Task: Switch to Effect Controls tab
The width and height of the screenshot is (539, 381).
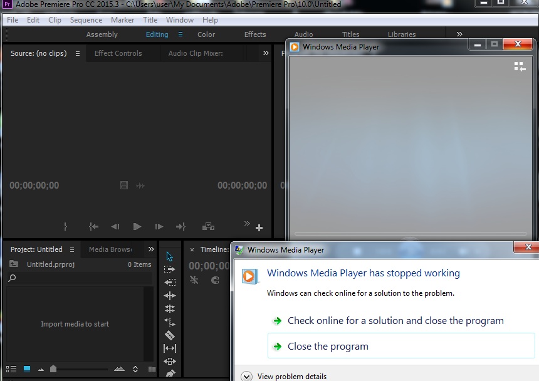Action: [x=118, y=53]
